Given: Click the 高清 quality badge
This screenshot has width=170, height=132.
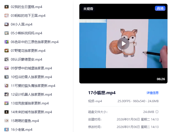Looking at the screenshot, I should pos(160,8).
